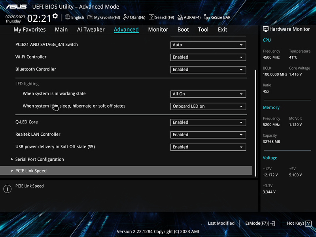Click memory frequency value 5200 MHz
The height and width of the screenshot is (237, 316).
(x=271, y=125)
